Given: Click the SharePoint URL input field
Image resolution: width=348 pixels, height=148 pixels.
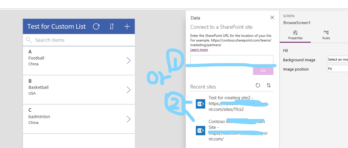Looking at the screenshot, I should [x=232, y=60].
